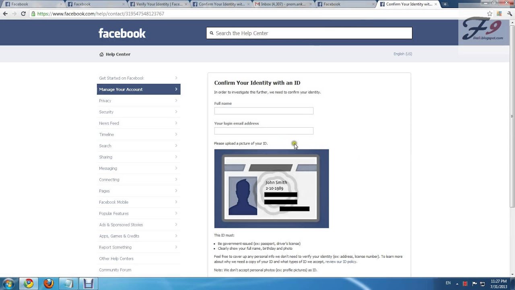Click the page vertical scrollbar
This screenshot has height=290, width=515.
coord(512,117)
